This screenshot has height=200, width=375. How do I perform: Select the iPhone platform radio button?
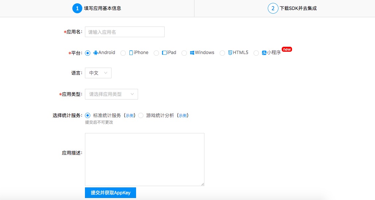[x=123, y=53]
